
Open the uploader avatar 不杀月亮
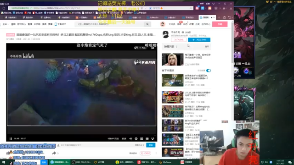pyautogui.click(x=165, y=34)
